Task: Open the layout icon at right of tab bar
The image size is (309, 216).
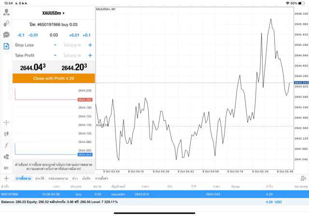Action: 303,178
